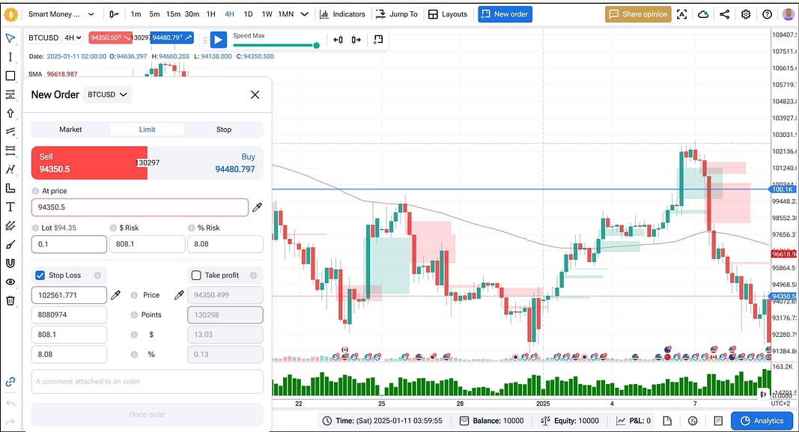Step forward one candle
Viewport: 799px width, 432px height.
click(356, 40)
